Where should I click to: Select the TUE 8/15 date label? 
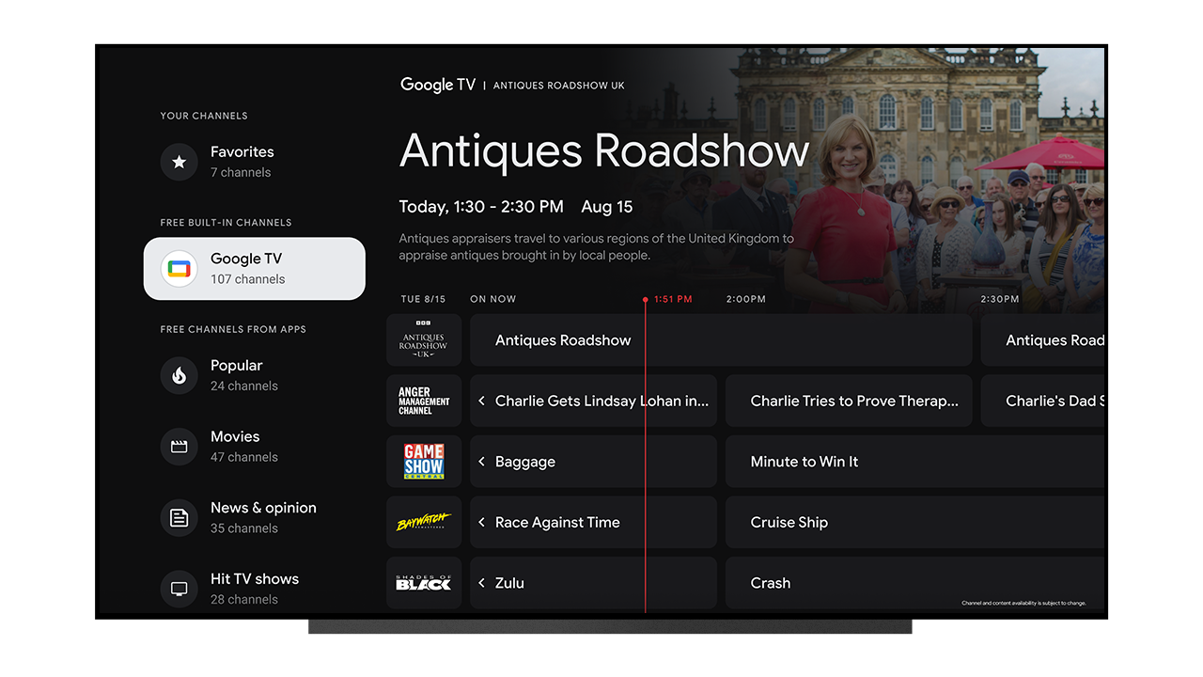pyautogui.click(x=423, y=299)
